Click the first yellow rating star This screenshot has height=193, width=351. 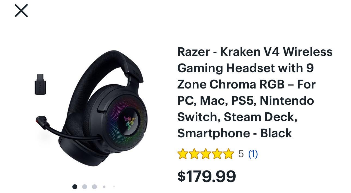(183, 154)
